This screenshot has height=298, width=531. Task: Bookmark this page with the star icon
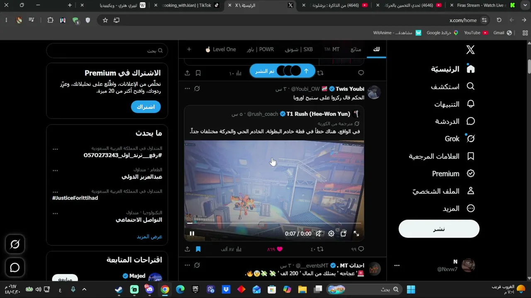click(105, 20)
